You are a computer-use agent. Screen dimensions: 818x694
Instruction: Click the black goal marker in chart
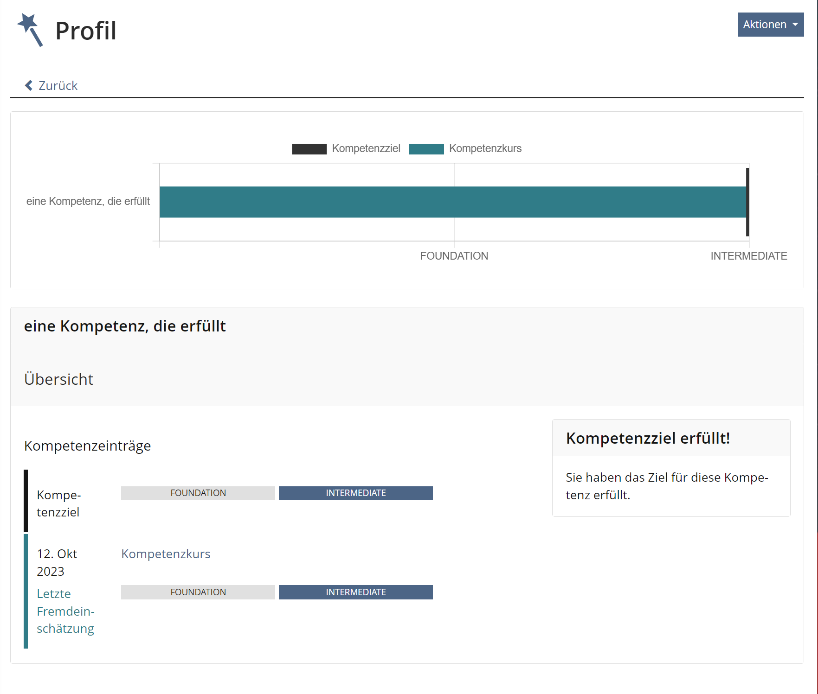tap(747, 202)
